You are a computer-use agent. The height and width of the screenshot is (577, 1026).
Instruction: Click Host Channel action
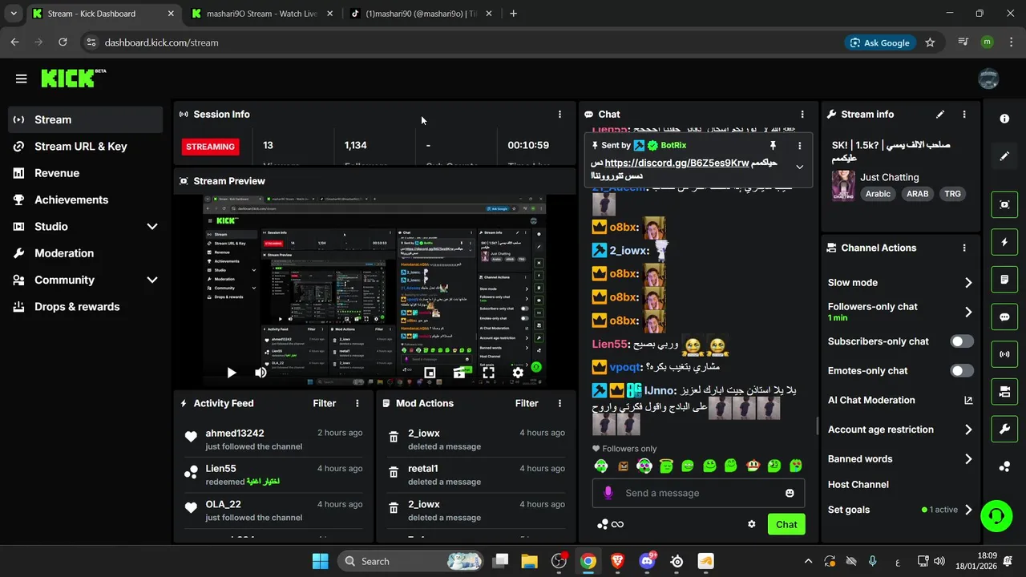click(858, 484)
